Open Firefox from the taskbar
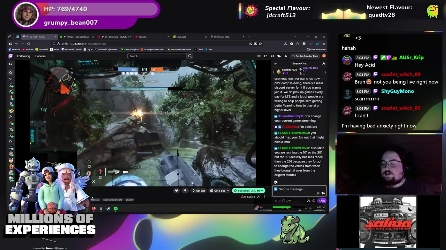The image size is (446, 250). (x=93, y=209)
